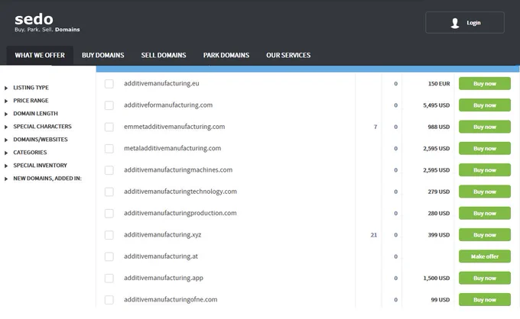Viewport: 520px width, 319px height.
Task: Expand the DOMAIN LENGTH filter arrow
Action: point(6,114)
